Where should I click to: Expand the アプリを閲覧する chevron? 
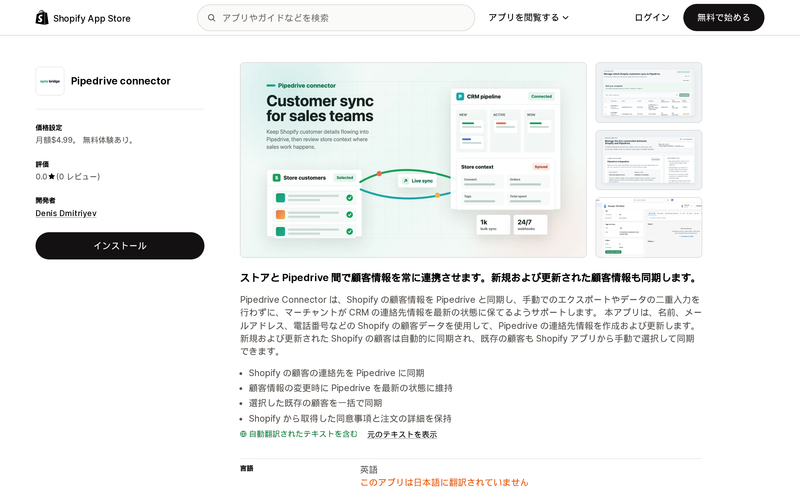point(566,18)
